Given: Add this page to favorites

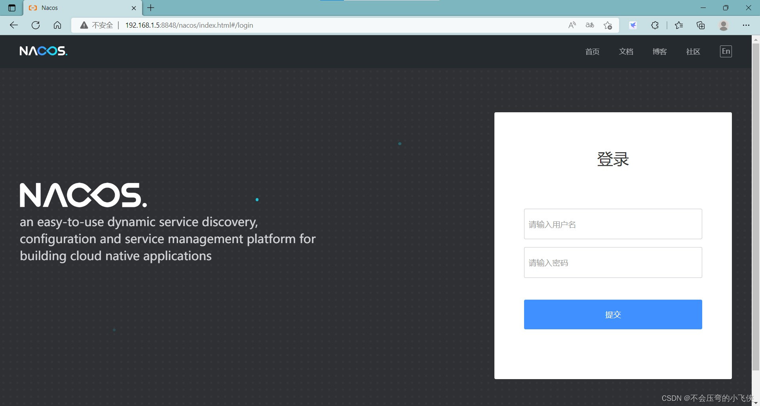Looking at the screenshot, I should click(x=608, y=25).
